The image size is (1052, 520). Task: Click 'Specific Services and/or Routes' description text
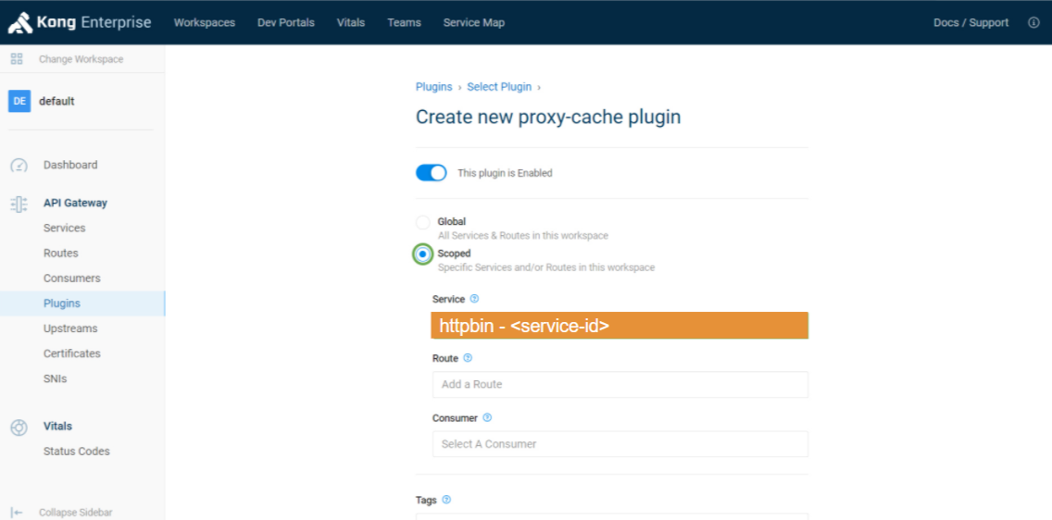click(546, 267)
